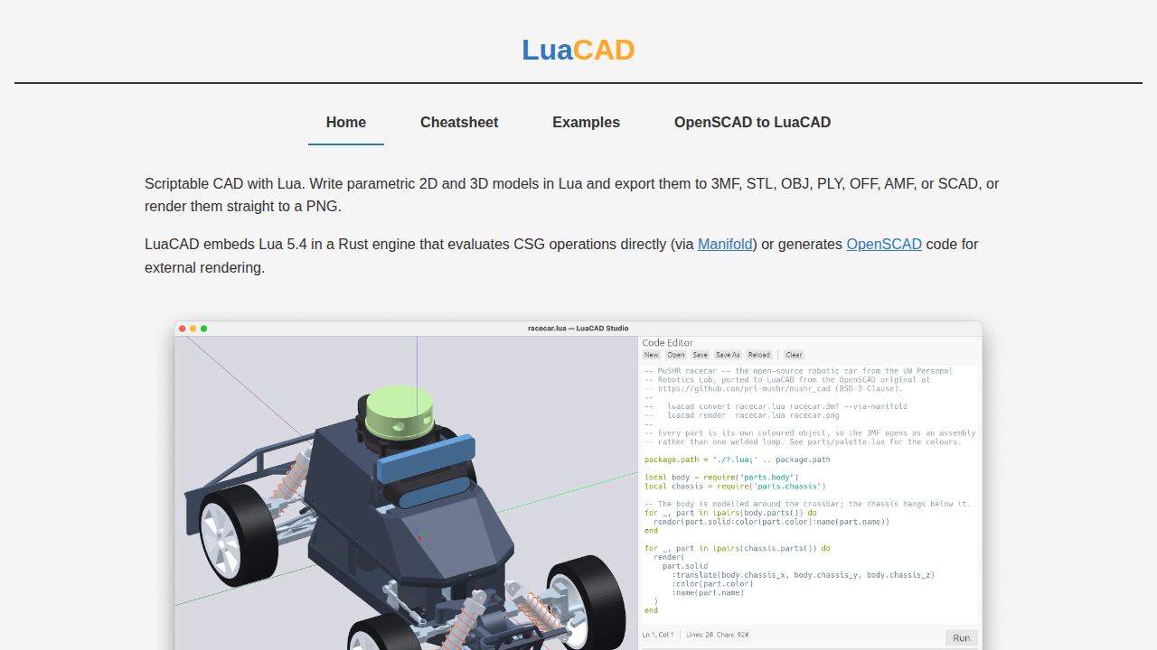Click the Reload button in Code Editor
1157x650 pixels.
(759, 355)
